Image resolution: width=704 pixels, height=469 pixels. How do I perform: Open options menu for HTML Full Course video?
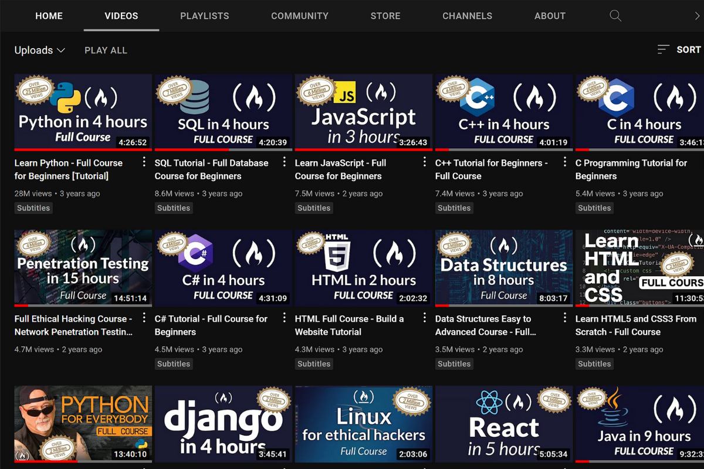tap(425, 318)
